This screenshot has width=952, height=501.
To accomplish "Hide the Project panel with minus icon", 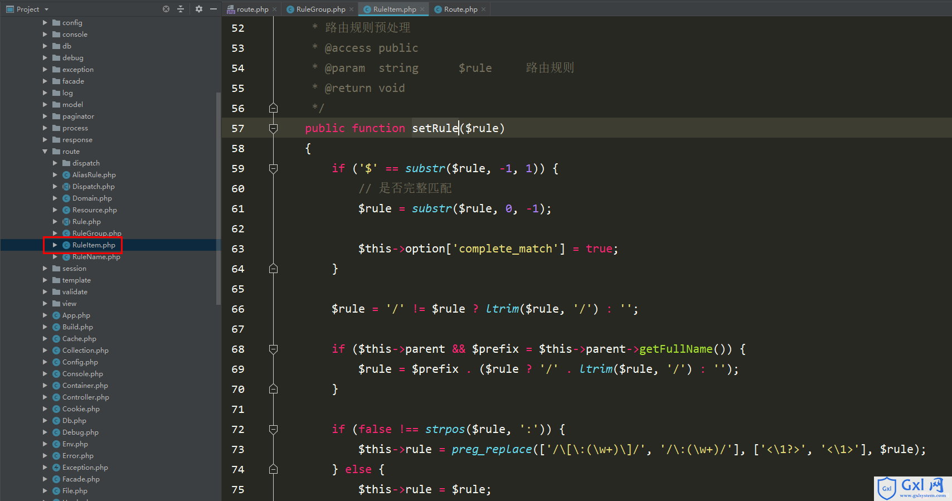I will 213,9.
